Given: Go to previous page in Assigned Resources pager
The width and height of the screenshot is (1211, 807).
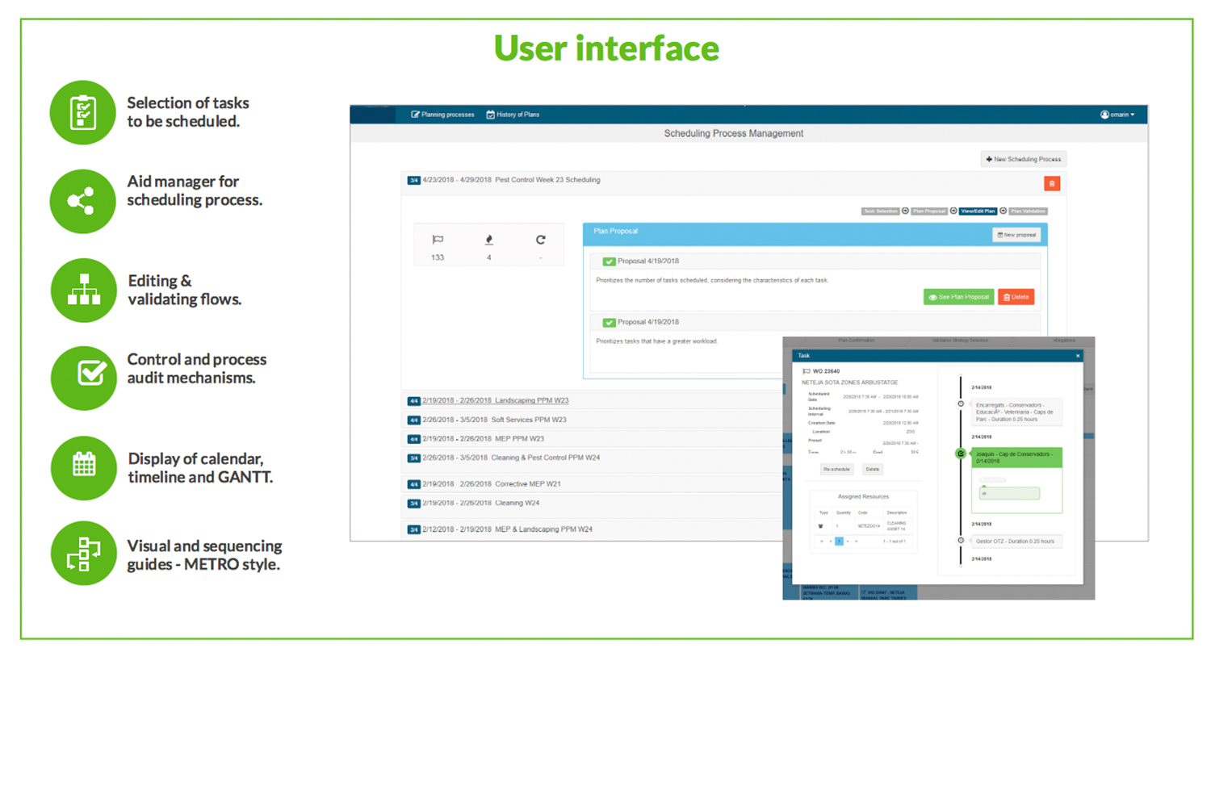Looking at the screenshot, I should (x=831, y=541).
